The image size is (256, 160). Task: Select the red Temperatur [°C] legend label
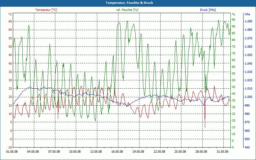tap(46, 10)
